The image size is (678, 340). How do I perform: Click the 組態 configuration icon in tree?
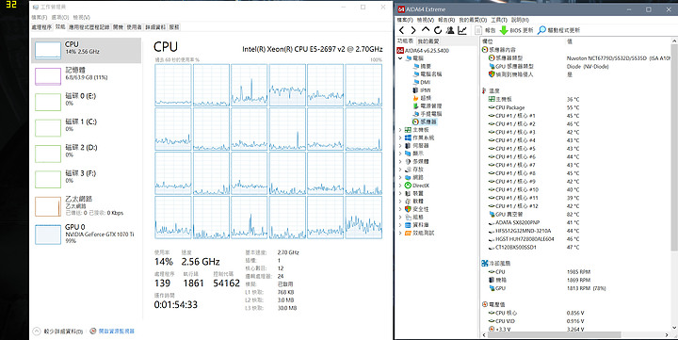tap(408, 218)
